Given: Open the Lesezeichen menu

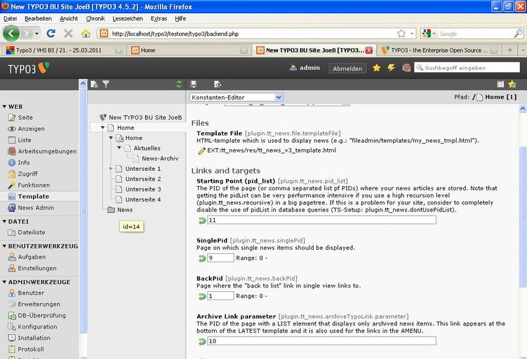Looking at the screenshot, I should coord(128,18).
